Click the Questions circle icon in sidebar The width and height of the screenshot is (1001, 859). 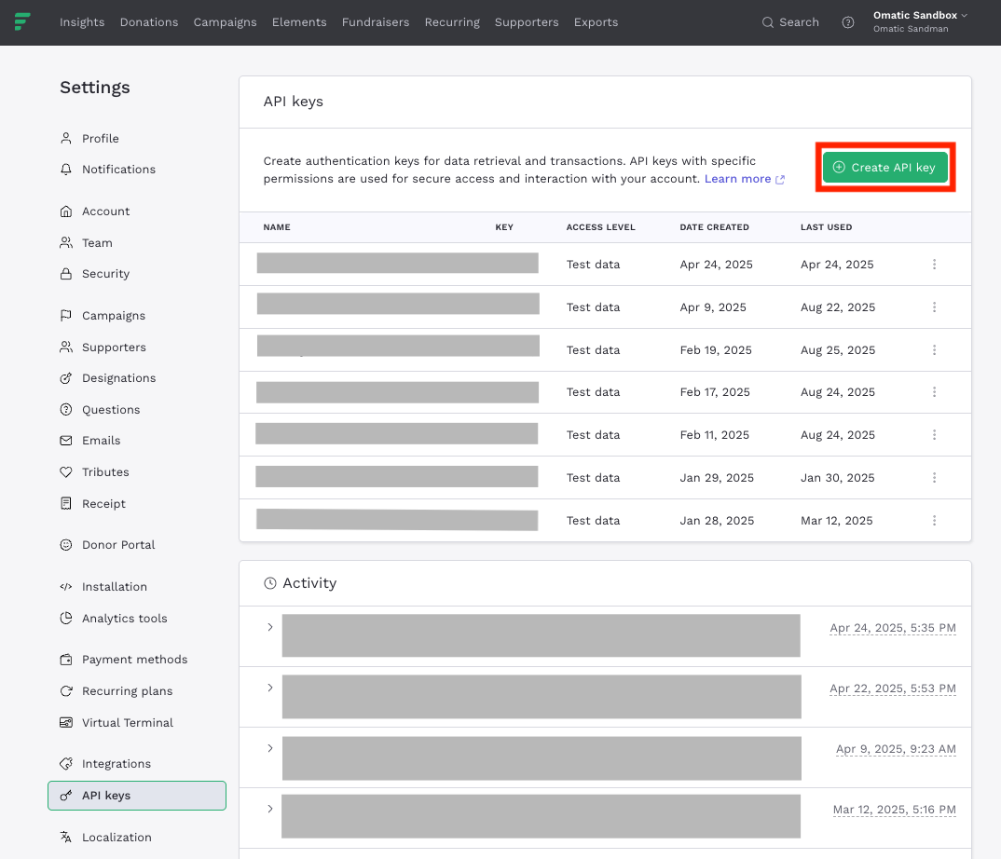click(66, 410)
